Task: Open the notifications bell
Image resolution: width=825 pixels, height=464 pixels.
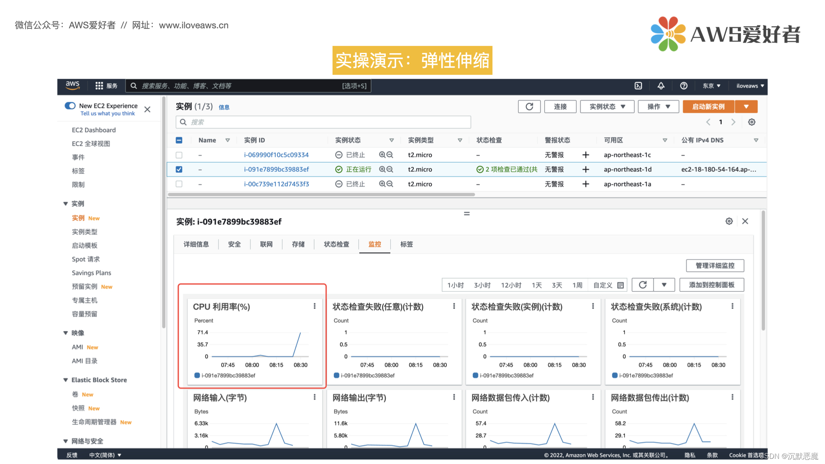Action: pyautogui.click(x=661, y=86)
